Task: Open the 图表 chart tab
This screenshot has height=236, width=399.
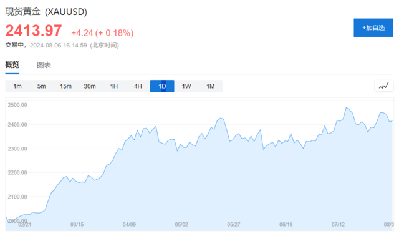Action: coord(44,65)
